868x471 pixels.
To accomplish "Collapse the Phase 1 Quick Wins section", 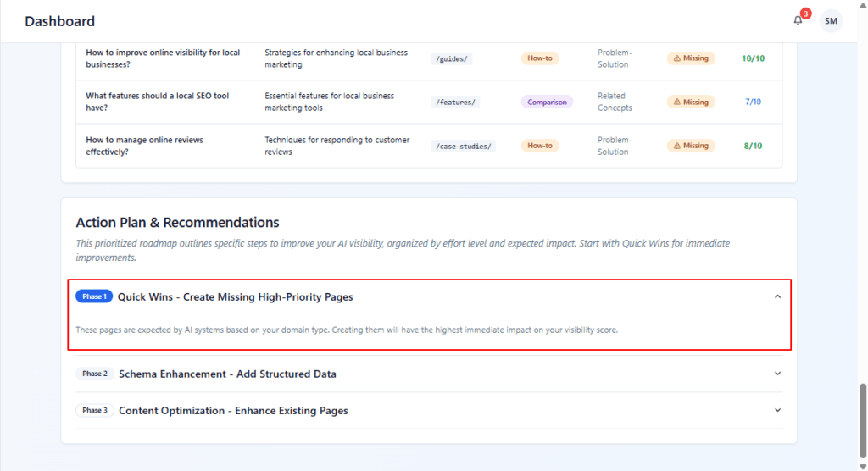I will point(777,296).
